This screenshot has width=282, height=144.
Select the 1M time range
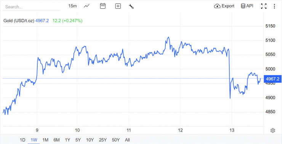click(x=45, y=140)
